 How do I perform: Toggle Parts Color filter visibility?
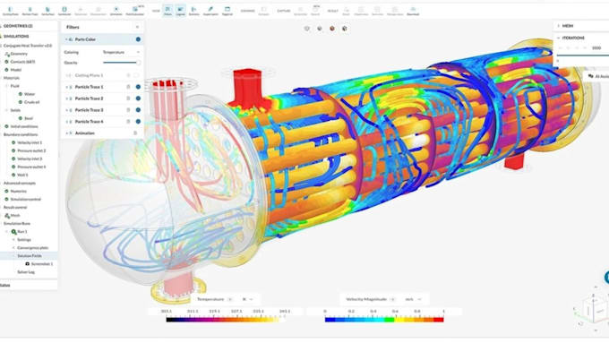138,39
